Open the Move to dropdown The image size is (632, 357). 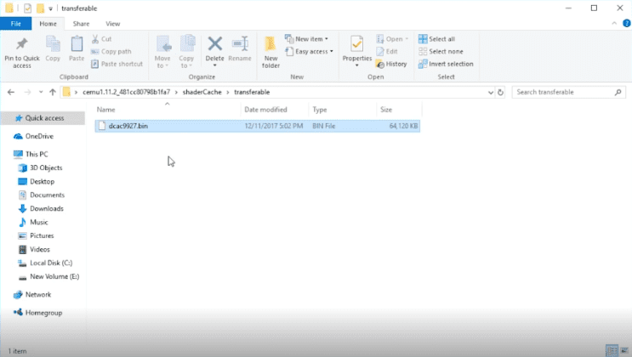click(162, 51)
